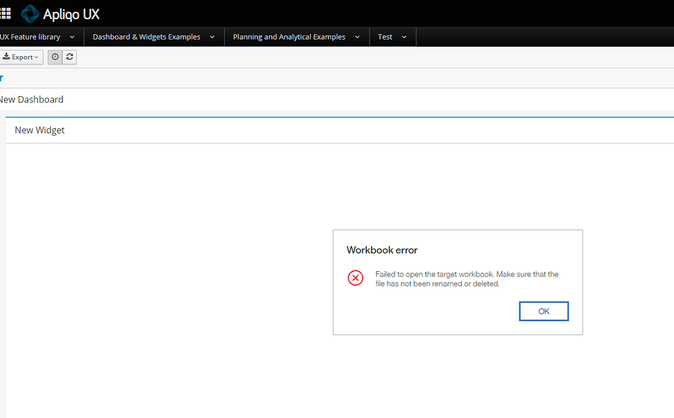This screenshot has width=674, height=418.
Task: Click the New Widget header
Action: coord(39,130)
